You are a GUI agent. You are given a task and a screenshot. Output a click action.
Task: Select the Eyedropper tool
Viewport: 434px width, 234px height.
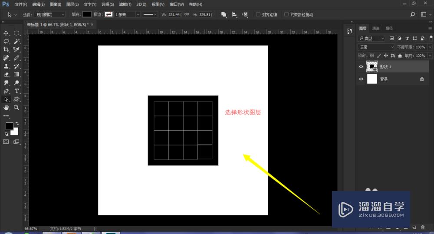coord(16,49)
